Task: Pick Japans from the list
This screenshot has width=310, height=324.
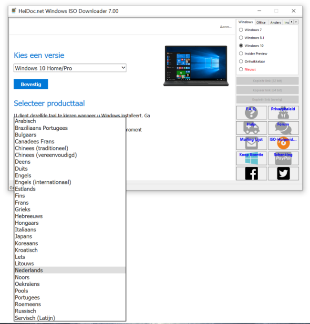Action: [x=70, y=236]
